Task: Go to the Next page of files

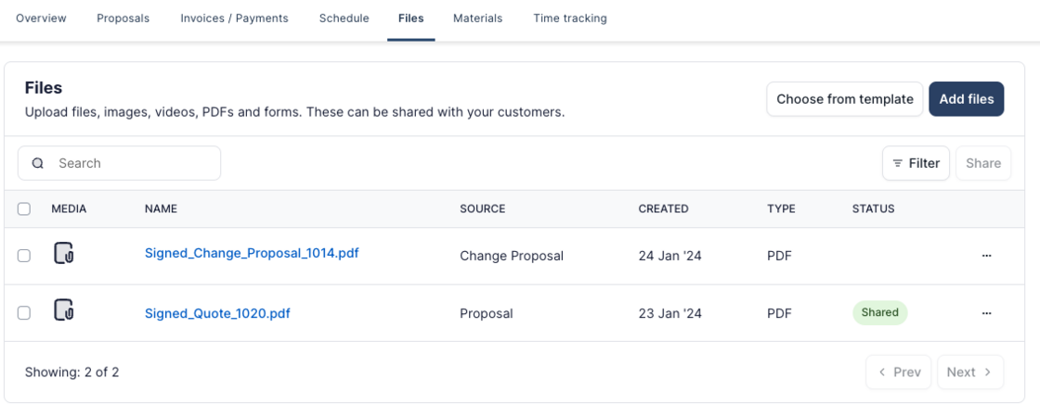Action: 969,372
